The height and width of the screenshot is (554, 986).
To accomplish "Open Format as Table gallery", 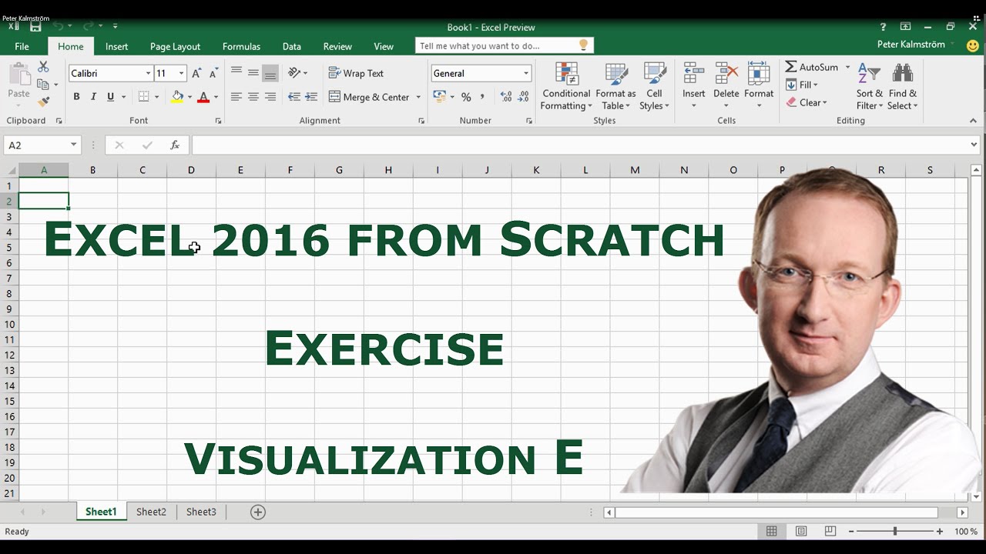I will (615, 86).
